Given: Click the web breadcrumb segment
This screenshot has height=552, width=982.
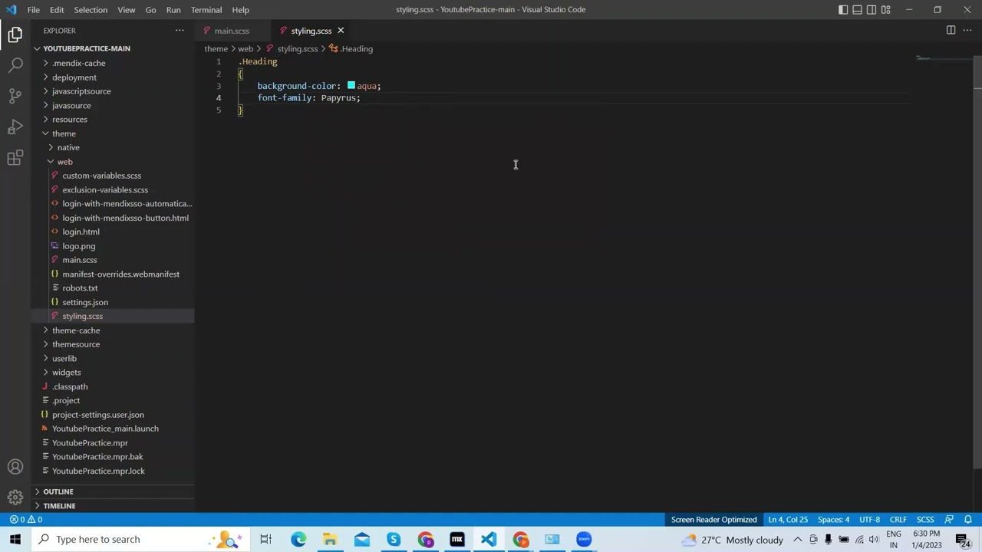Looking at the screenshot, I should click(245, 48).
